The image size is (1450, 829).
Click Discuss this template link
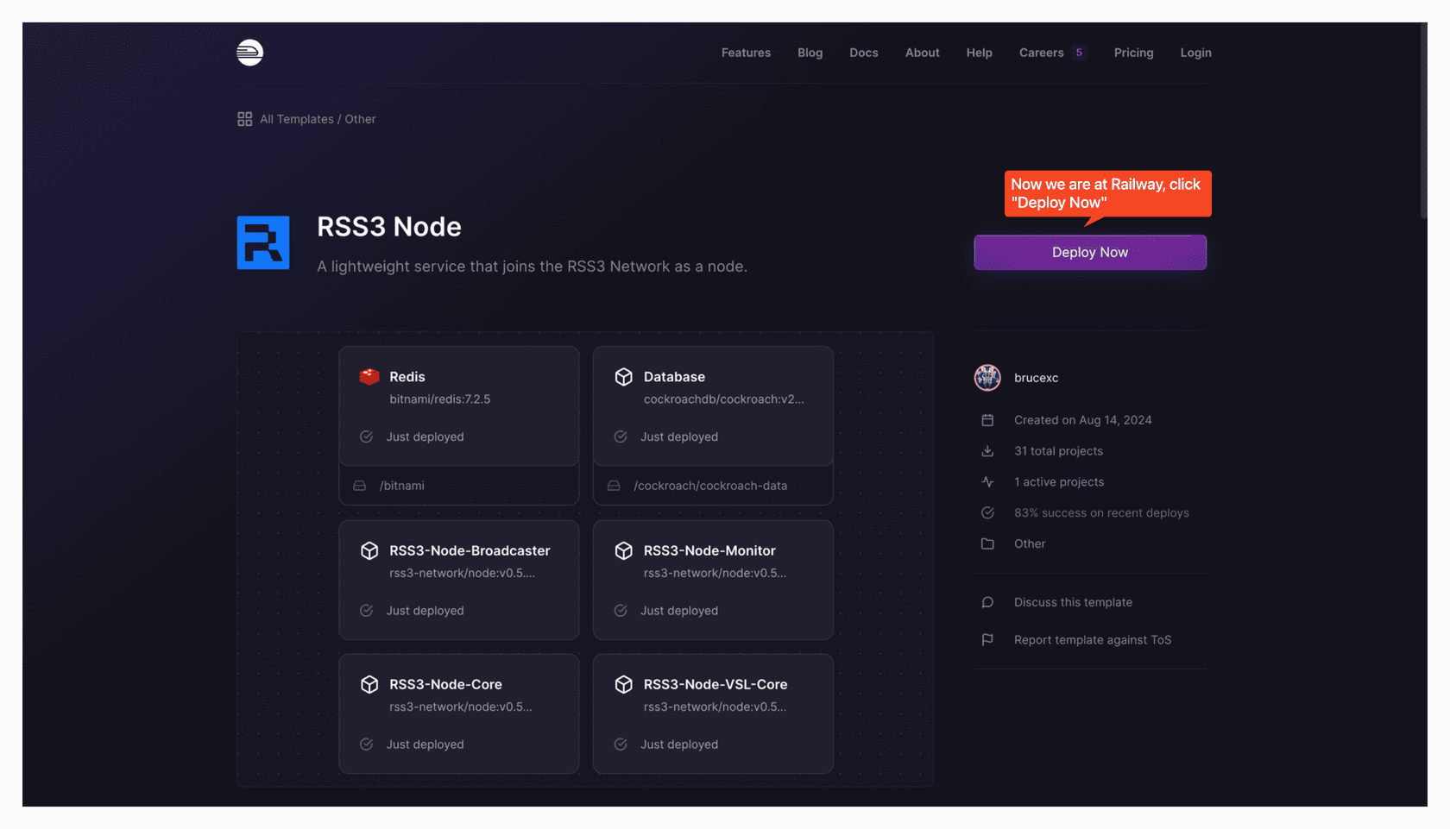1073,602
